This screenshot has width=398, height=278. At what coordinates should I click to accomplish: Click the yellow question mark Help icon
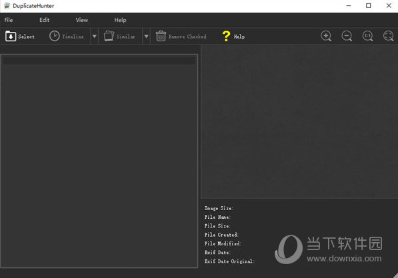click(226, 36)
